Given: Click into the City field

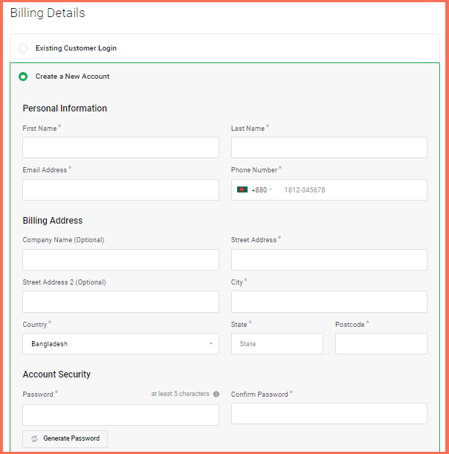Looking at the screenshot, I should click(x=329, y=302).
